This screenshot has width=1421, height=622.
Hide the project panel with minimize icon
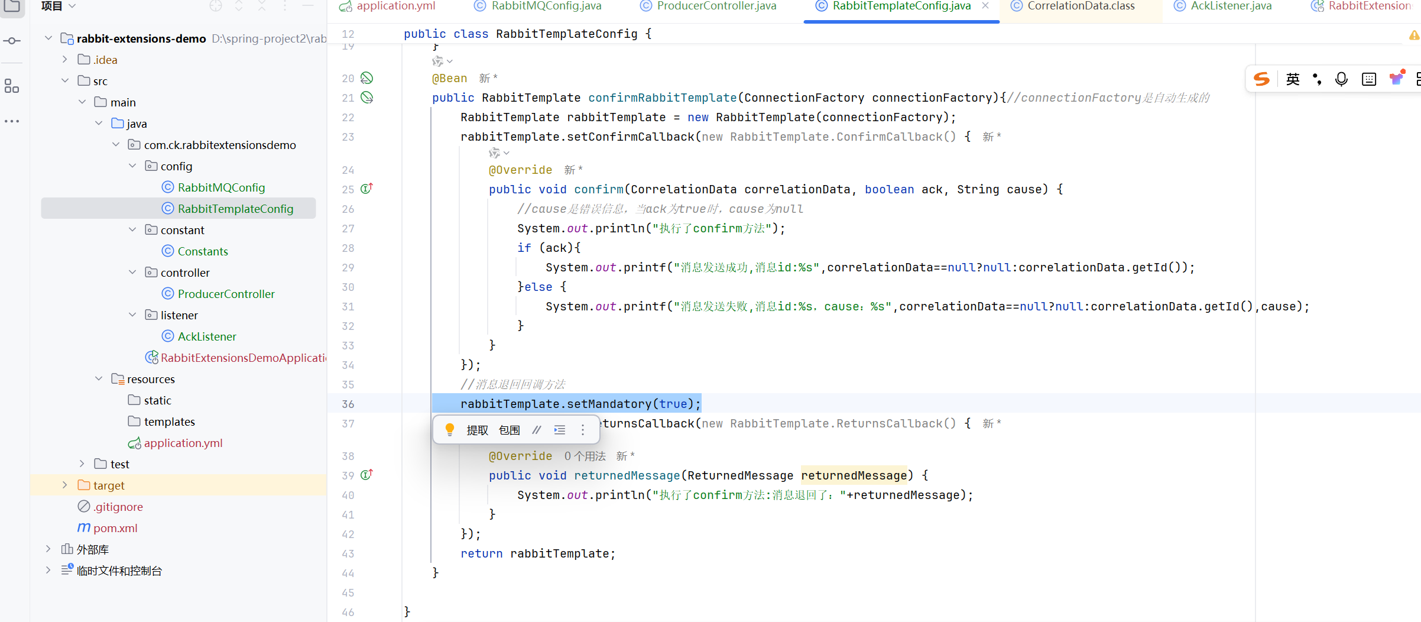tap(308, 5)
